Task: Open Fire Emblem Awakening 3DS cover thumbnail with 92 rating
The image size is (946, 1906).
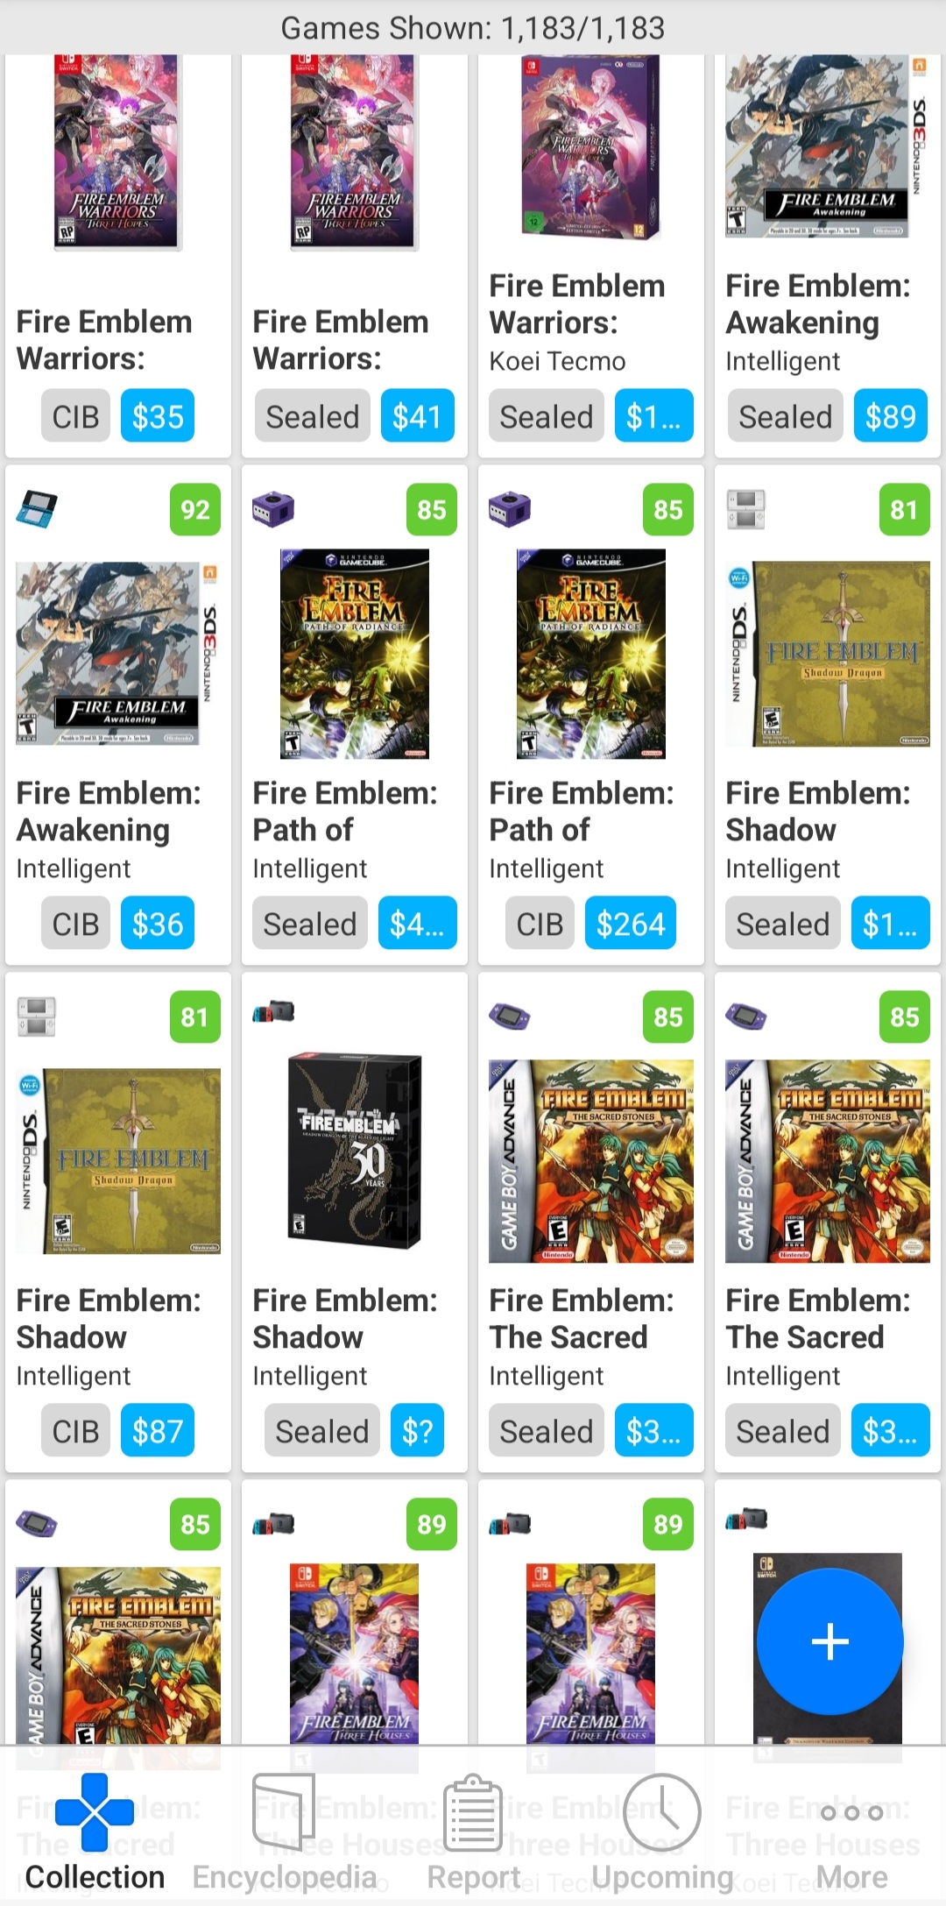Action: 117,653
